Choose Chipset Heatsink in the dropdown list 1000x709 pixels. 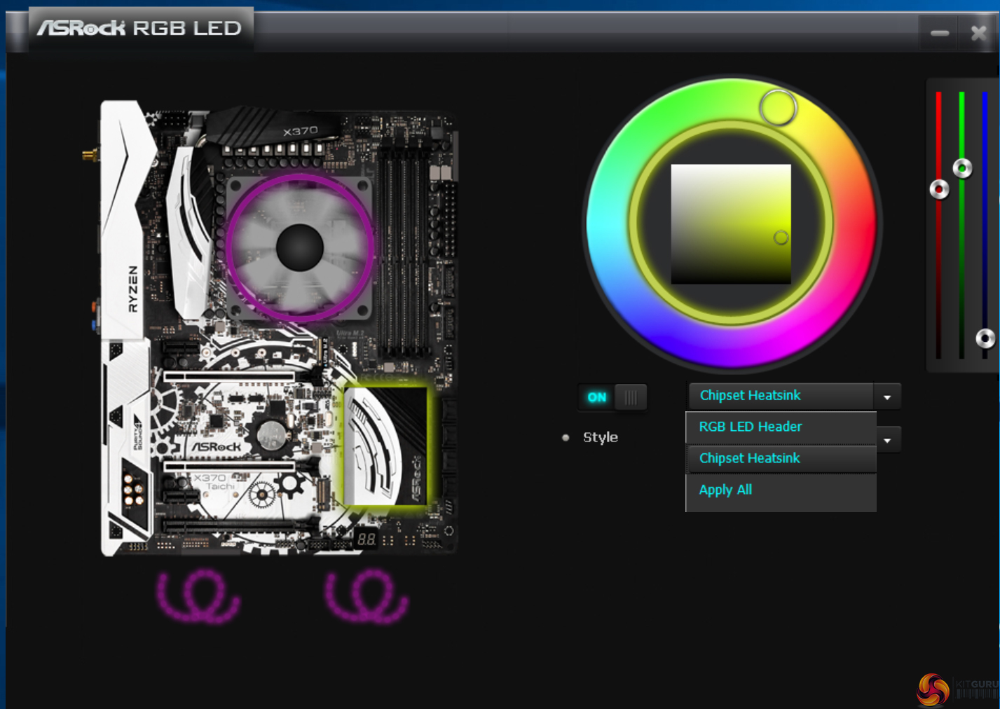(x=781, y=459)
